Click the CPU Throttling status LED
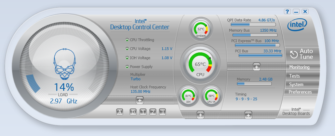Screen dimensions: 335x136 [127, 40]
